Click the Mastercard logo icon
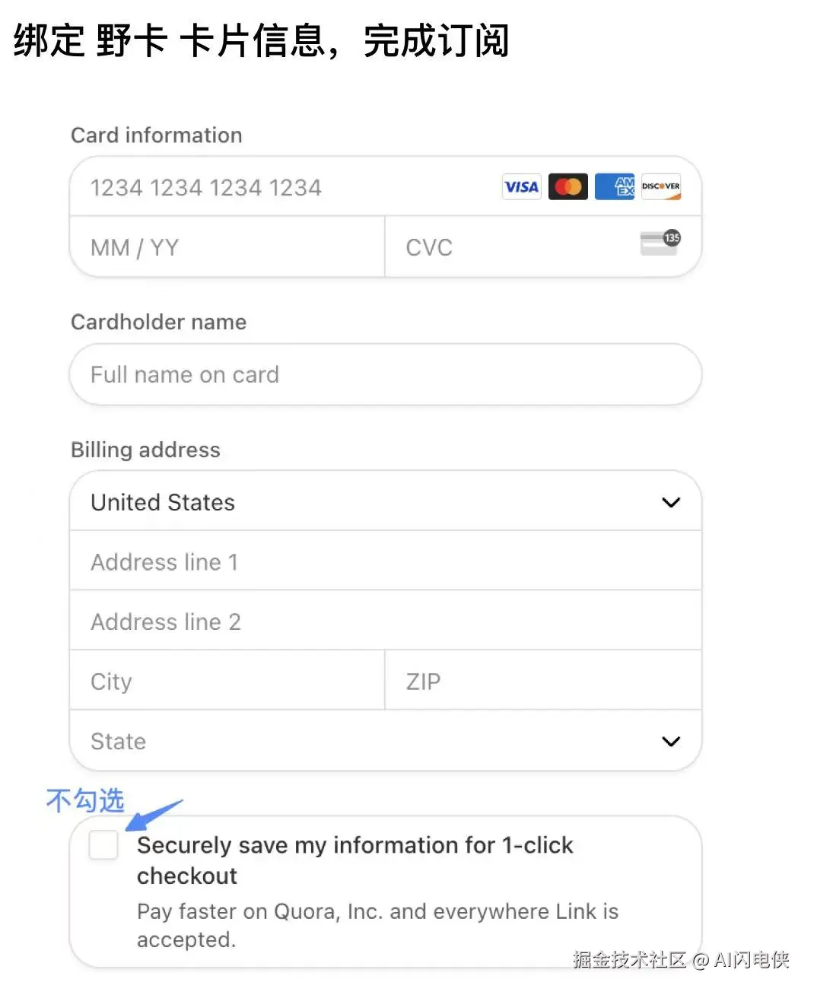814x995 pixels. click(568, 187)
